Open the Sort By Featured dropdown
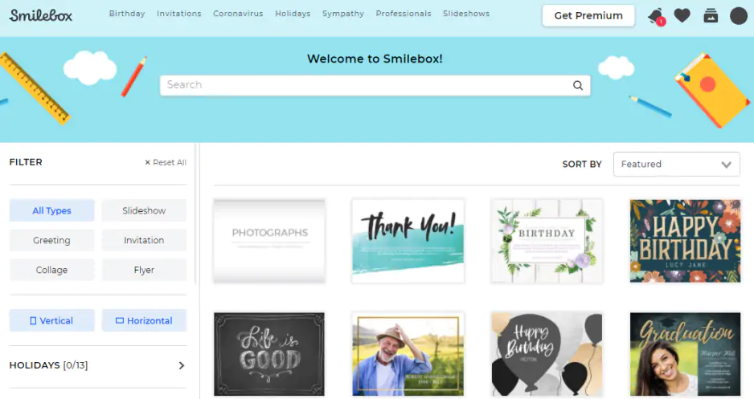Viewport: 754px width, 399px height. tap(676, 165)
